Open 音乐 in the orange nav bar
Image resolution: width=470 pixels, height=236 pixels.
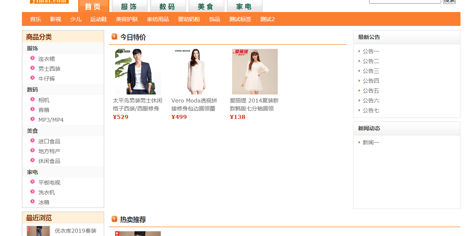[x=35, y=19]
